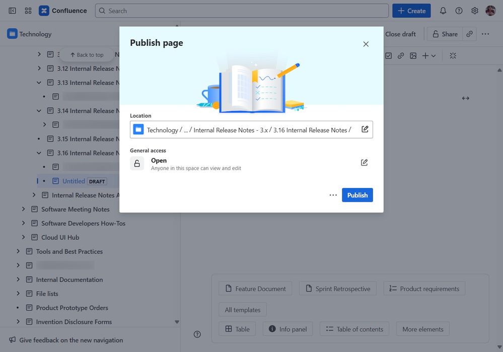Expand Software Meeting Notes

[x=24, y=209]
